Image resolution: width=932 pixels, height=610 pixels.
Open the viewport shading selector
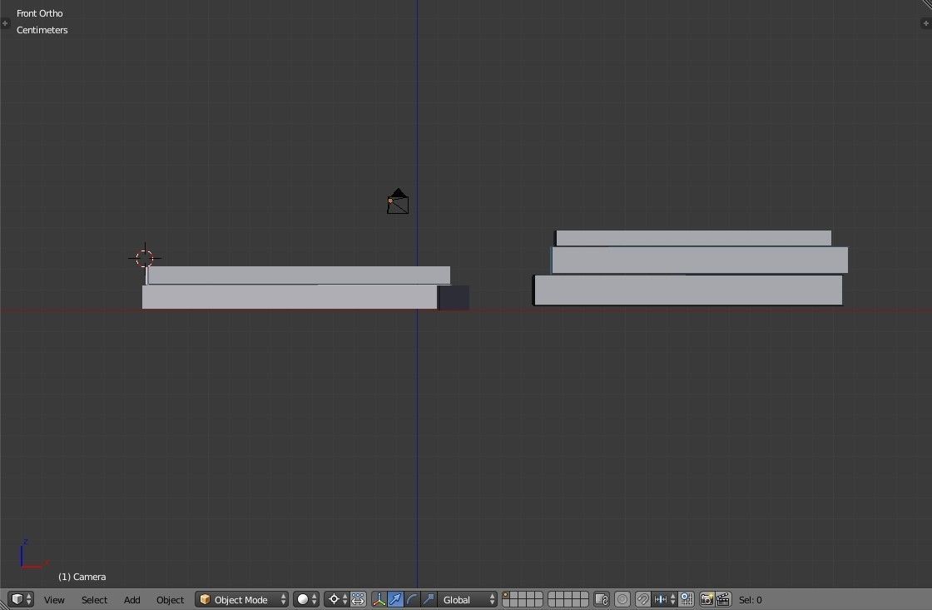point(306,599)
